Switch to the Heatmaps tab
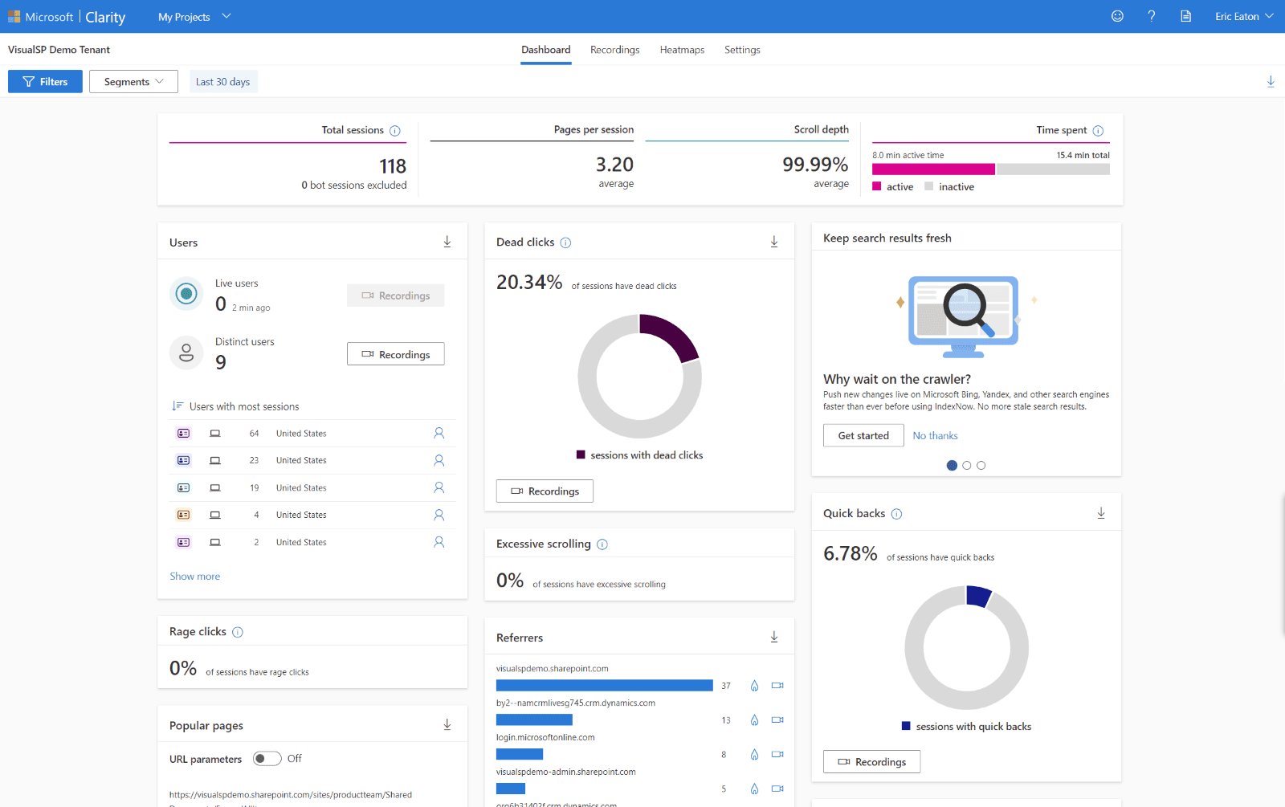1285x807 pixels. [x=682, y=50]
